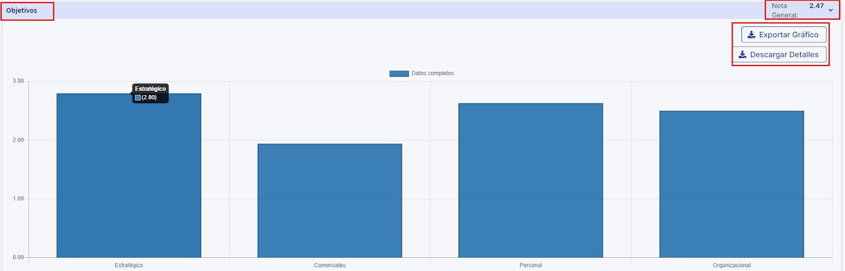Collapse the Objetivos section header
Image resolution: width=845 pixels, height=271 pixels.
point(22,11)
